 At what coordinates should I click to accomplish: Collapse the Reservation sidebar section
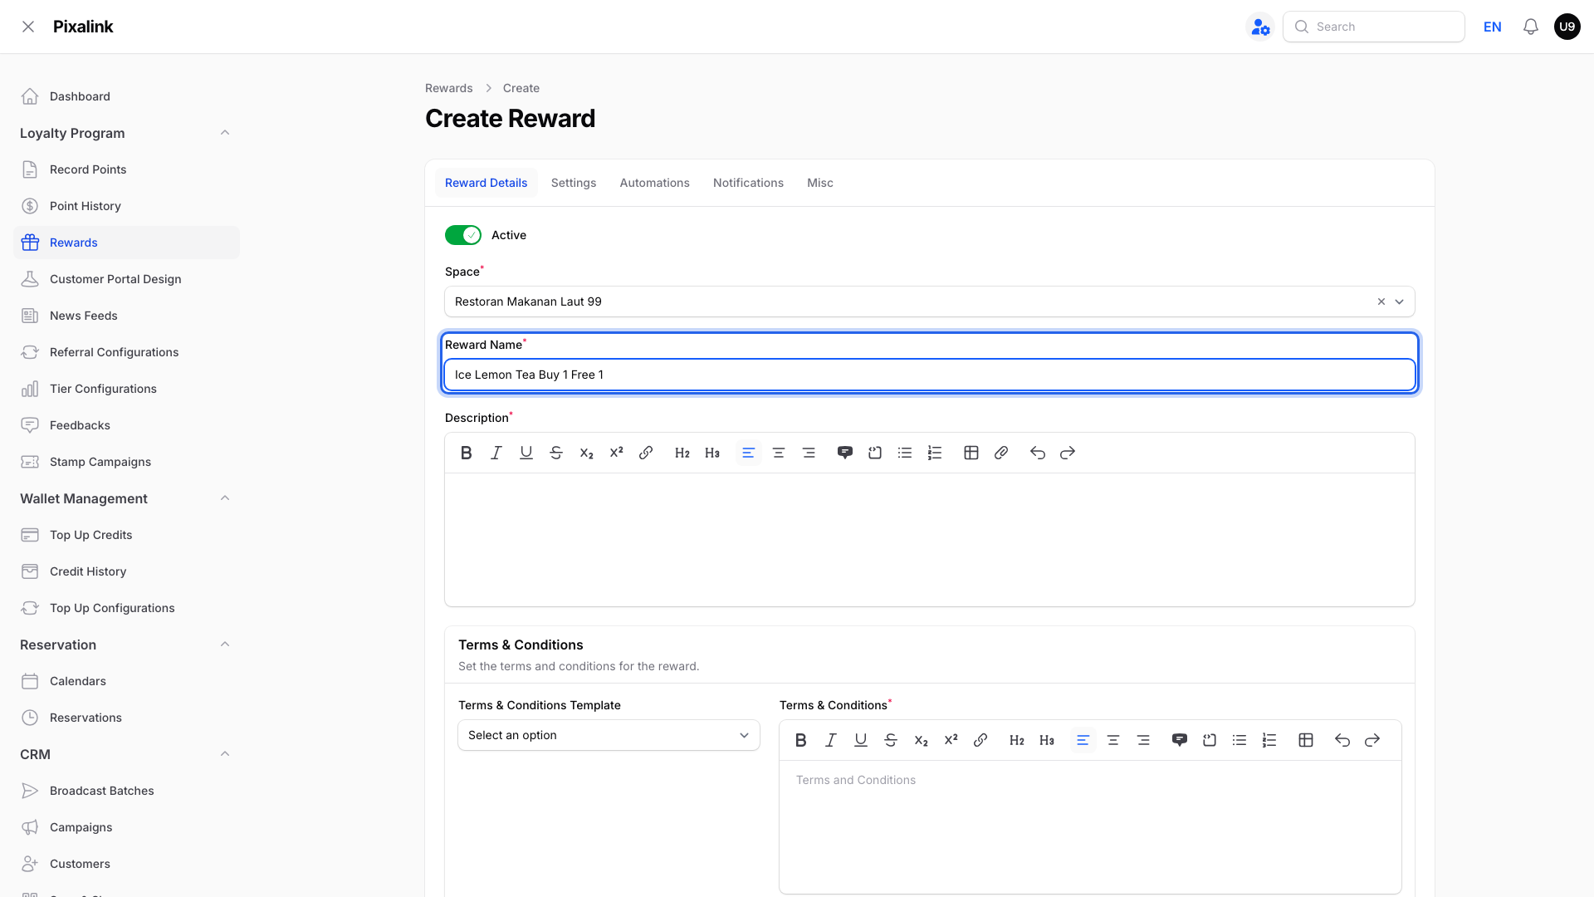pos(225,645)
